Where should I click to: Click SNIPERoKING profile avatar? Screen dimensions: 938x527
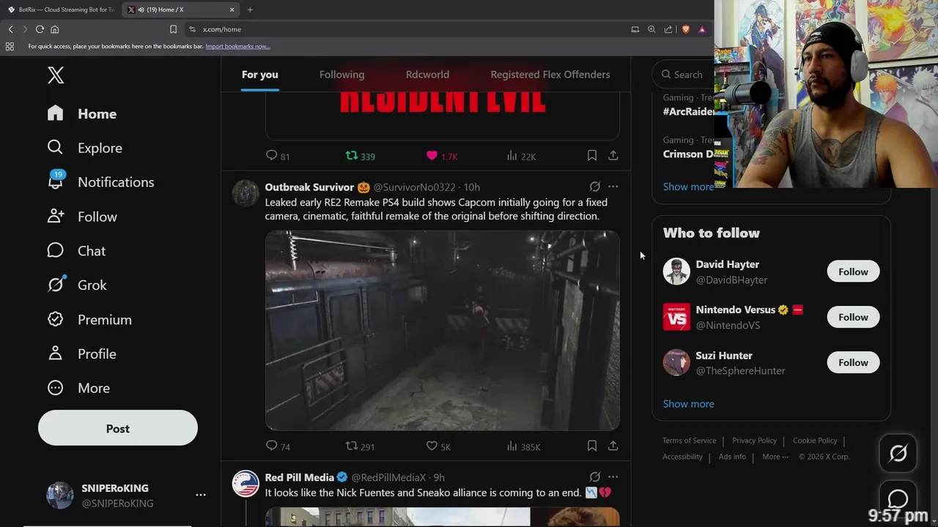[60, 496]
